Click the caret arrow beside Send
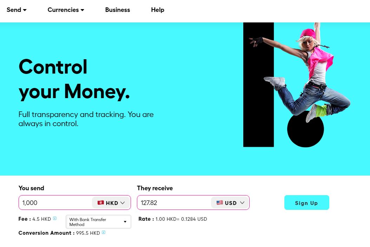The width and height of the screenshot is (370, 247). point(25,10)
